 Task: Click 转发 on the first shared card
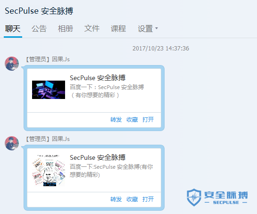[116, 120]
